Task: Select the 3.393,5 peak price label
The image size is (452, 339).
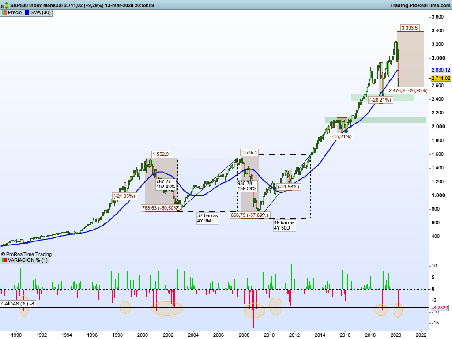Action: pyautogui.click(x=410, y=28)
